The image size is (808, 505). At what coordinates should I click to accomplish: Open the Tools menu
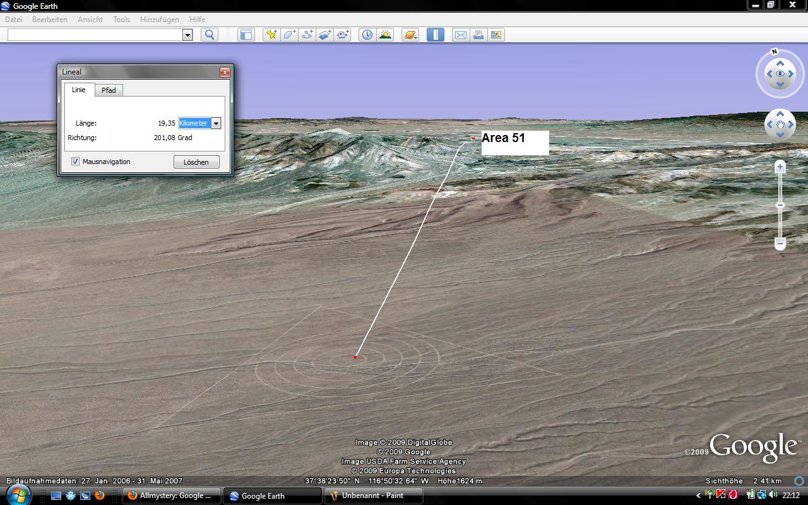pos(122,20)
